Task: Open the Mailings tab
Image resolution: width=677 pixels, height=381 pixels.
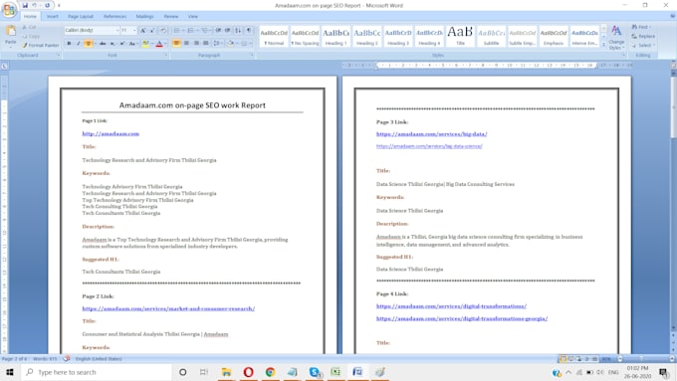Action: pyautogui.click(x=144, y=16)
